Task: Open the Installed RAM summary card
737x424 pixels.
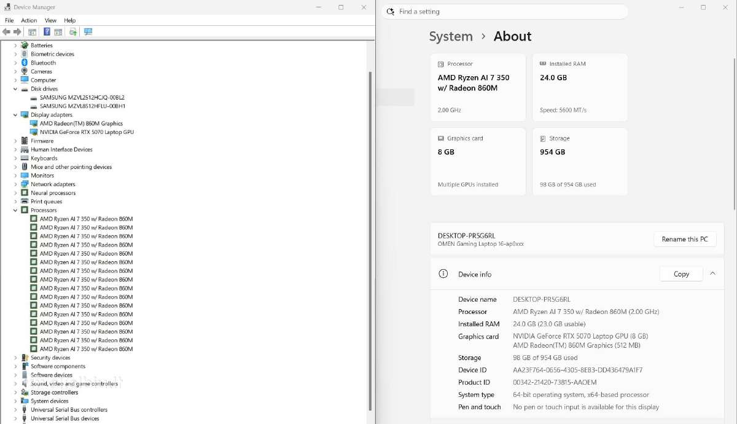Action: pos(580,87)
